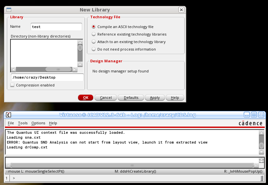Click 'Loading sna.cxt' log line
Viewport: 268px width, 185px height.
click(x=24, y=137)
